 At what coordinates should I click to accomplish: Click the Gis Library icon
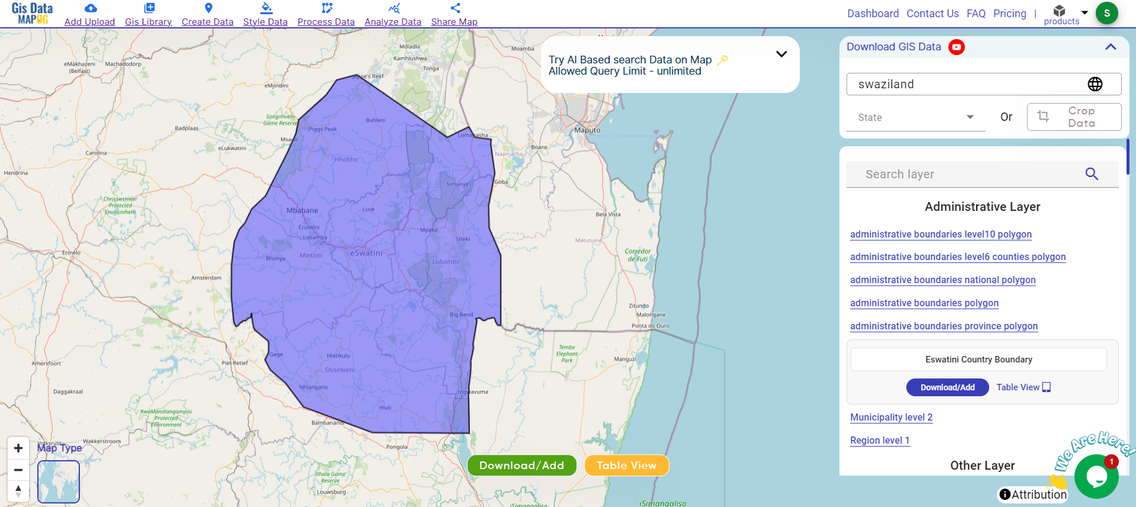pyautogui.click(x=149, y=8)
